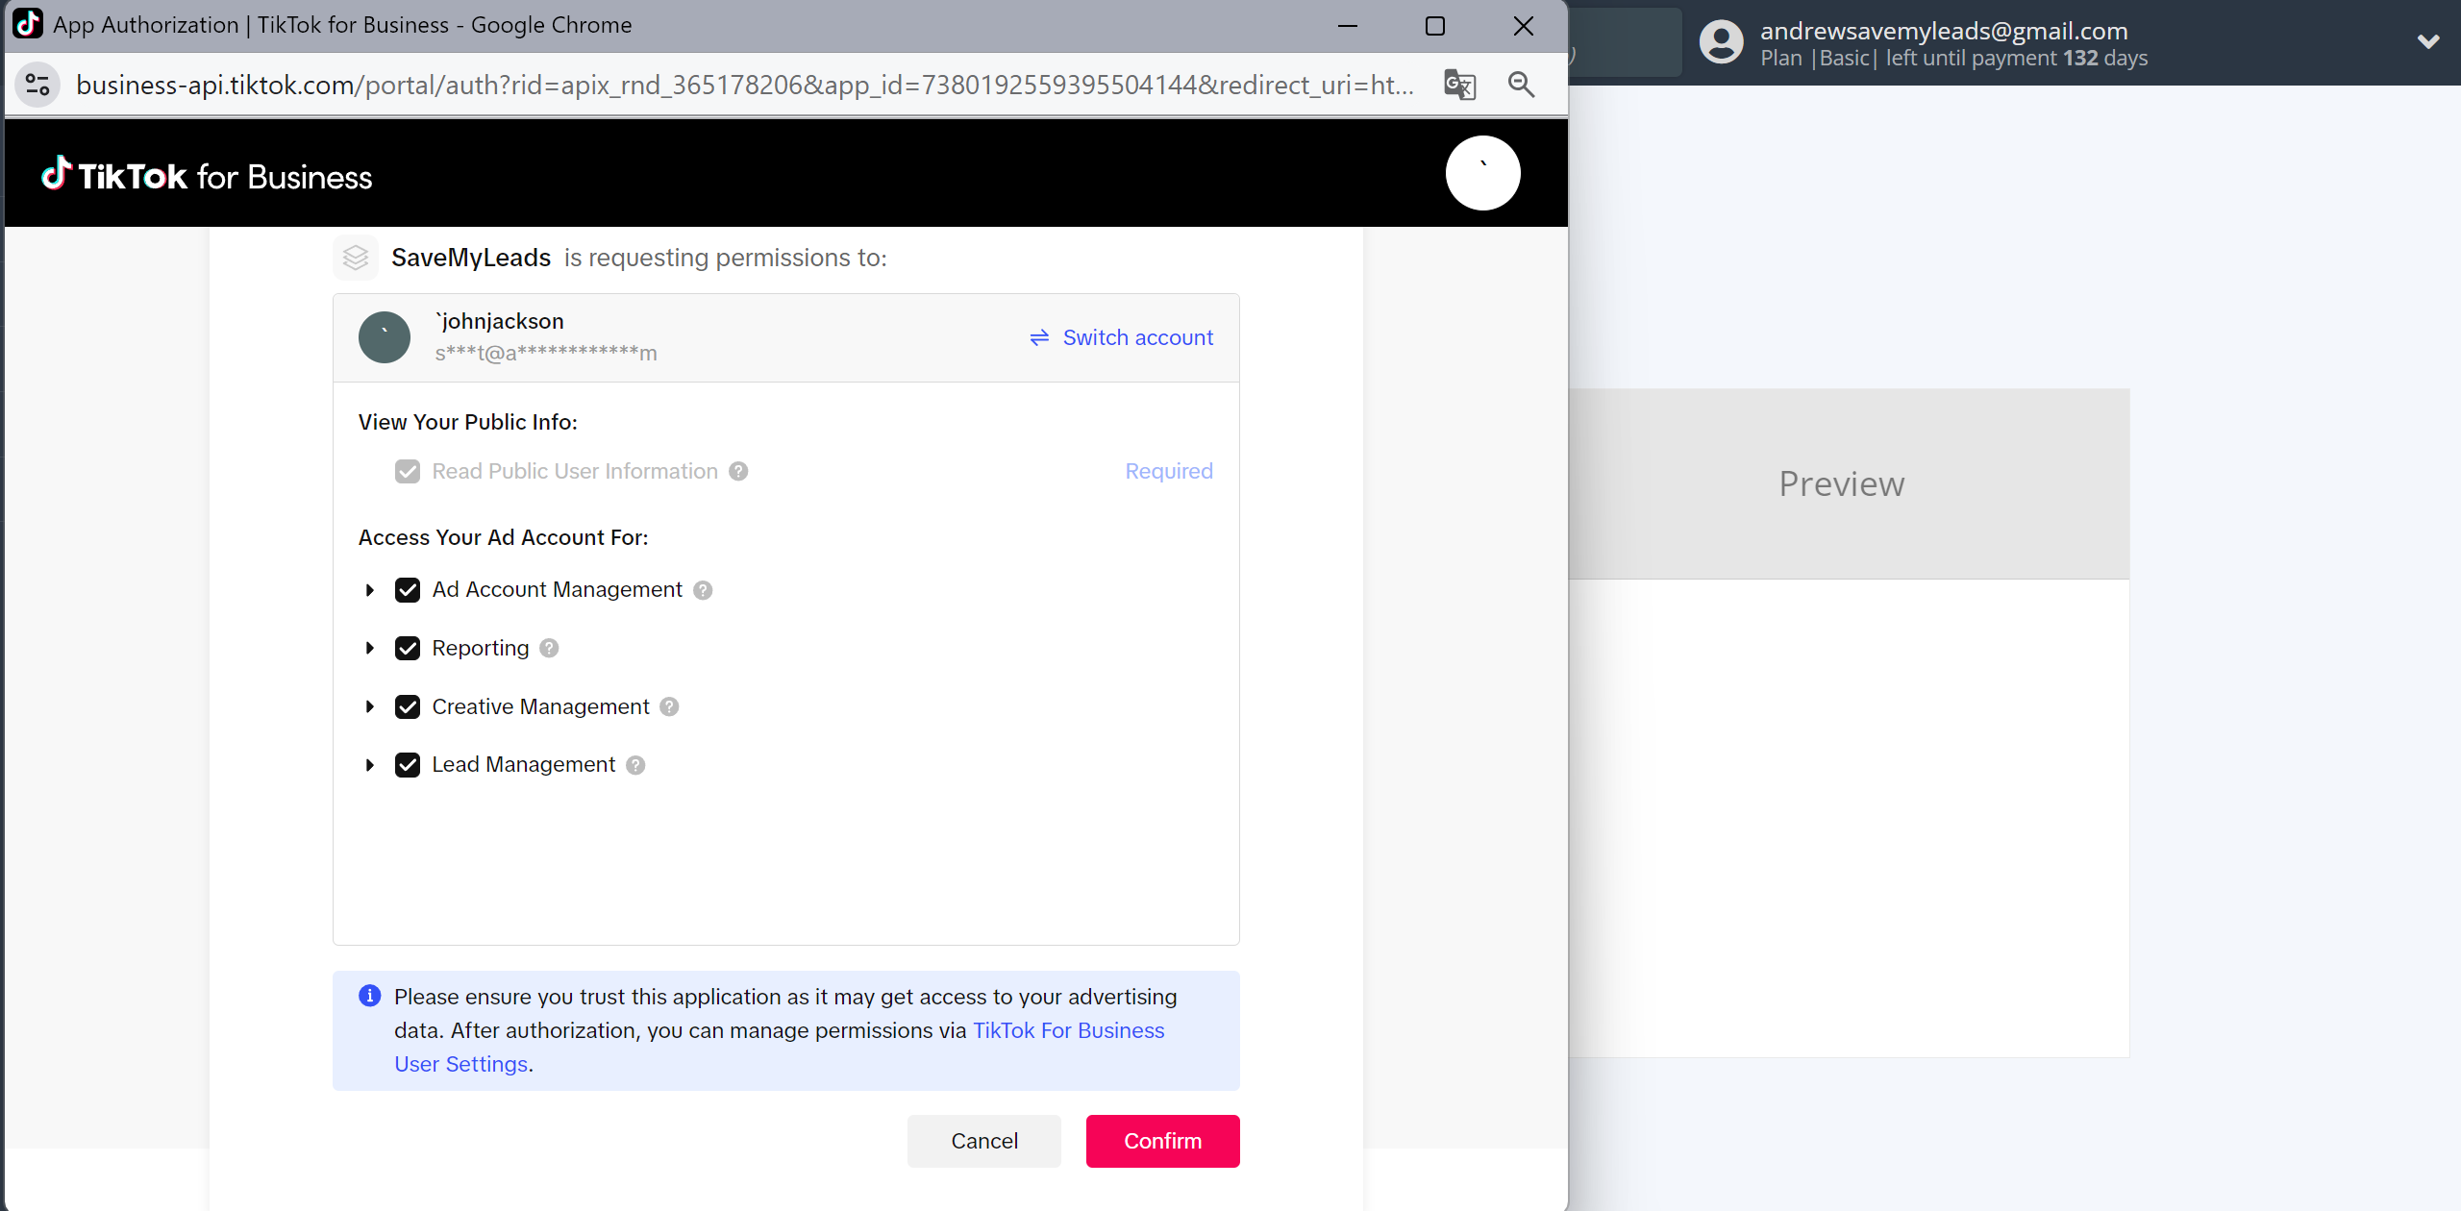Click the info icon next to Ad Account Management
The height and width of the screenshot is (1211, 2461).
[703, 590]
